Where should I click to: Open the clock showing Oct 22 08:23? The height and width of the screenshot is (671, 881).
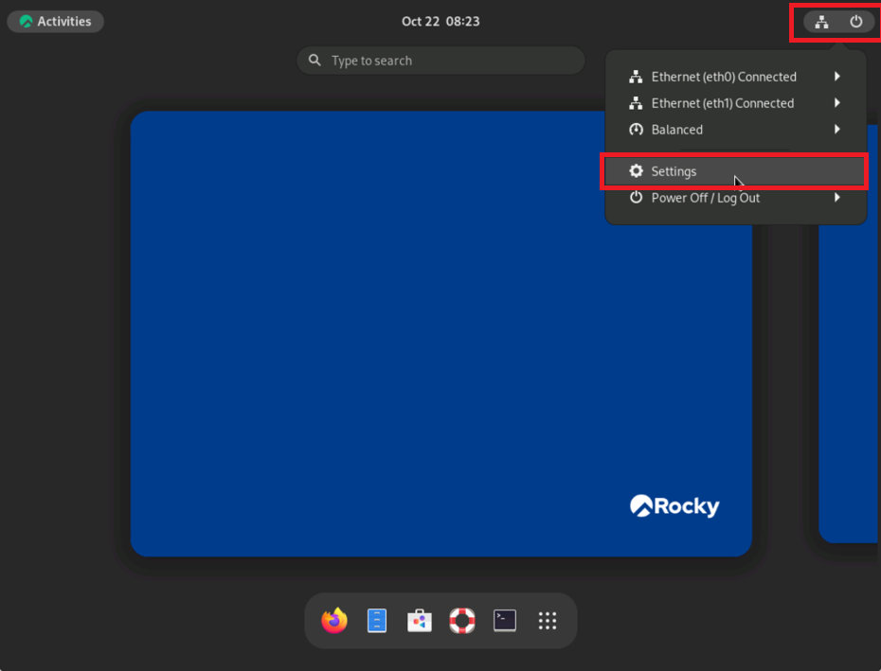(x=440, y=22)
